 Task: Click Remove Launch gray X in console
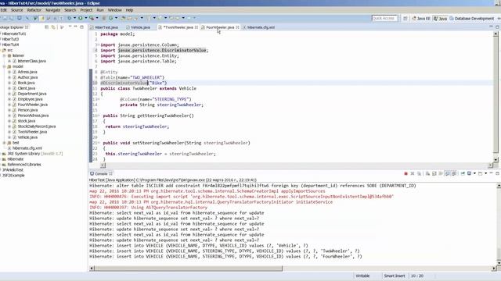(413, 173)
